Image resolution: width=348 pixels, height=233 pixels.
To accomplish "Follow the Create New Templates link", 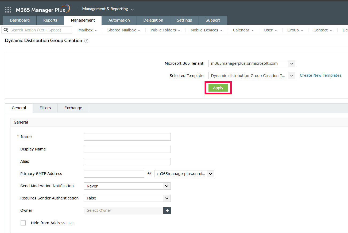I will click(320, 75).
